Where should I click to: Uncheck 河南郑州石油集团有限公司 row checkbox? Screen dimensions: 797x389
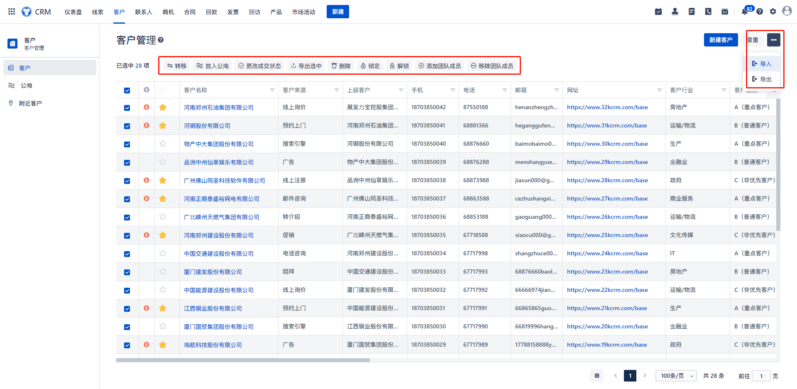pos(127,108)
